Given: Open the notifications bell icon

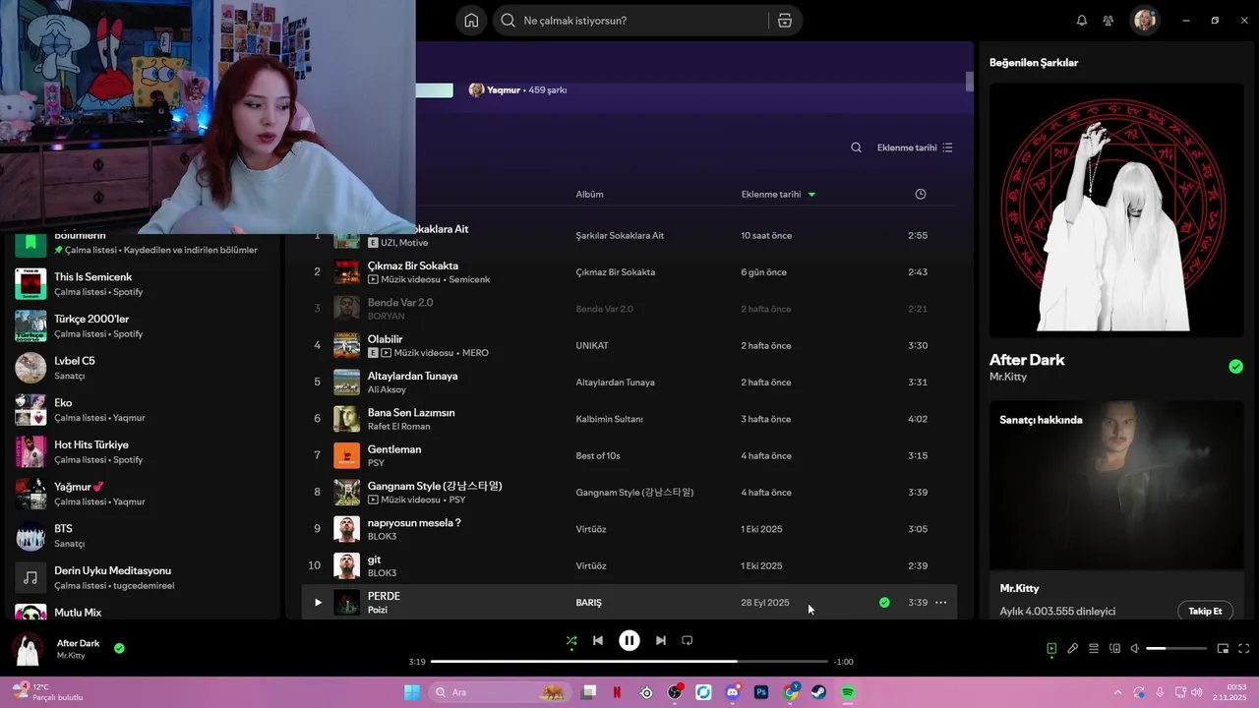Looking at the screenshot, I should pos(1082,21).
